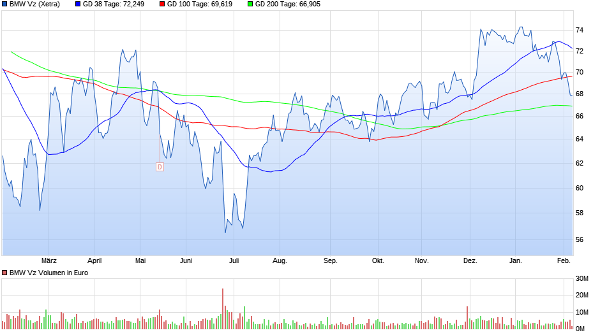Image resolution: width=600 pixels, height=335 pixels.
Task: Click the BMW Vz Volumen legend swatch
Action: (x=4, y=273)
